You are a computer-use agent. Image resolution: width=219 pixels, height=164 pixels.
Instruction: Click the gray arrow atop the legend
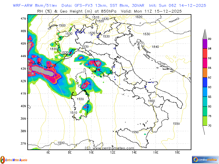tap(204, 34)
